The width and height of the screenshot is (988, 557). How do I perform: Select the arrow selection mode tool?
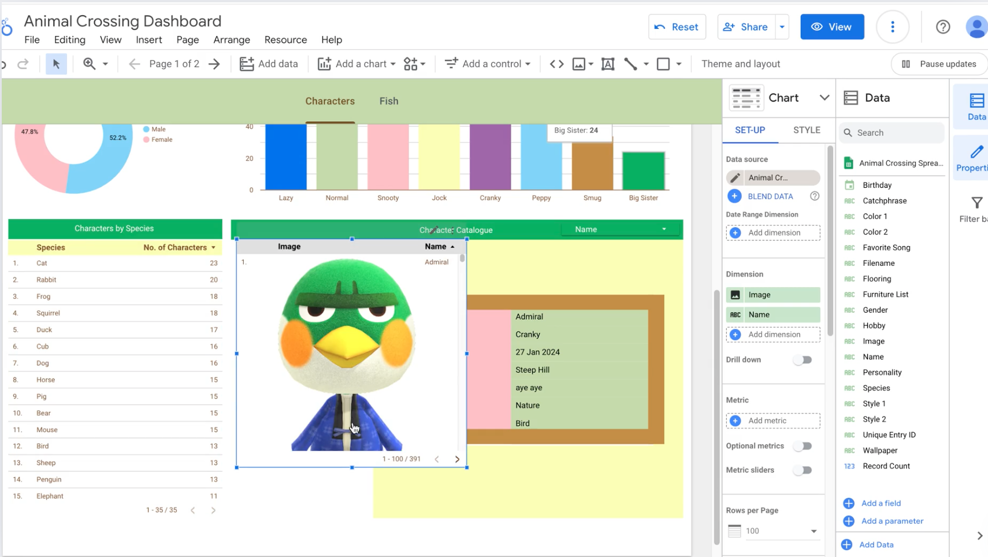coord(56,64)
